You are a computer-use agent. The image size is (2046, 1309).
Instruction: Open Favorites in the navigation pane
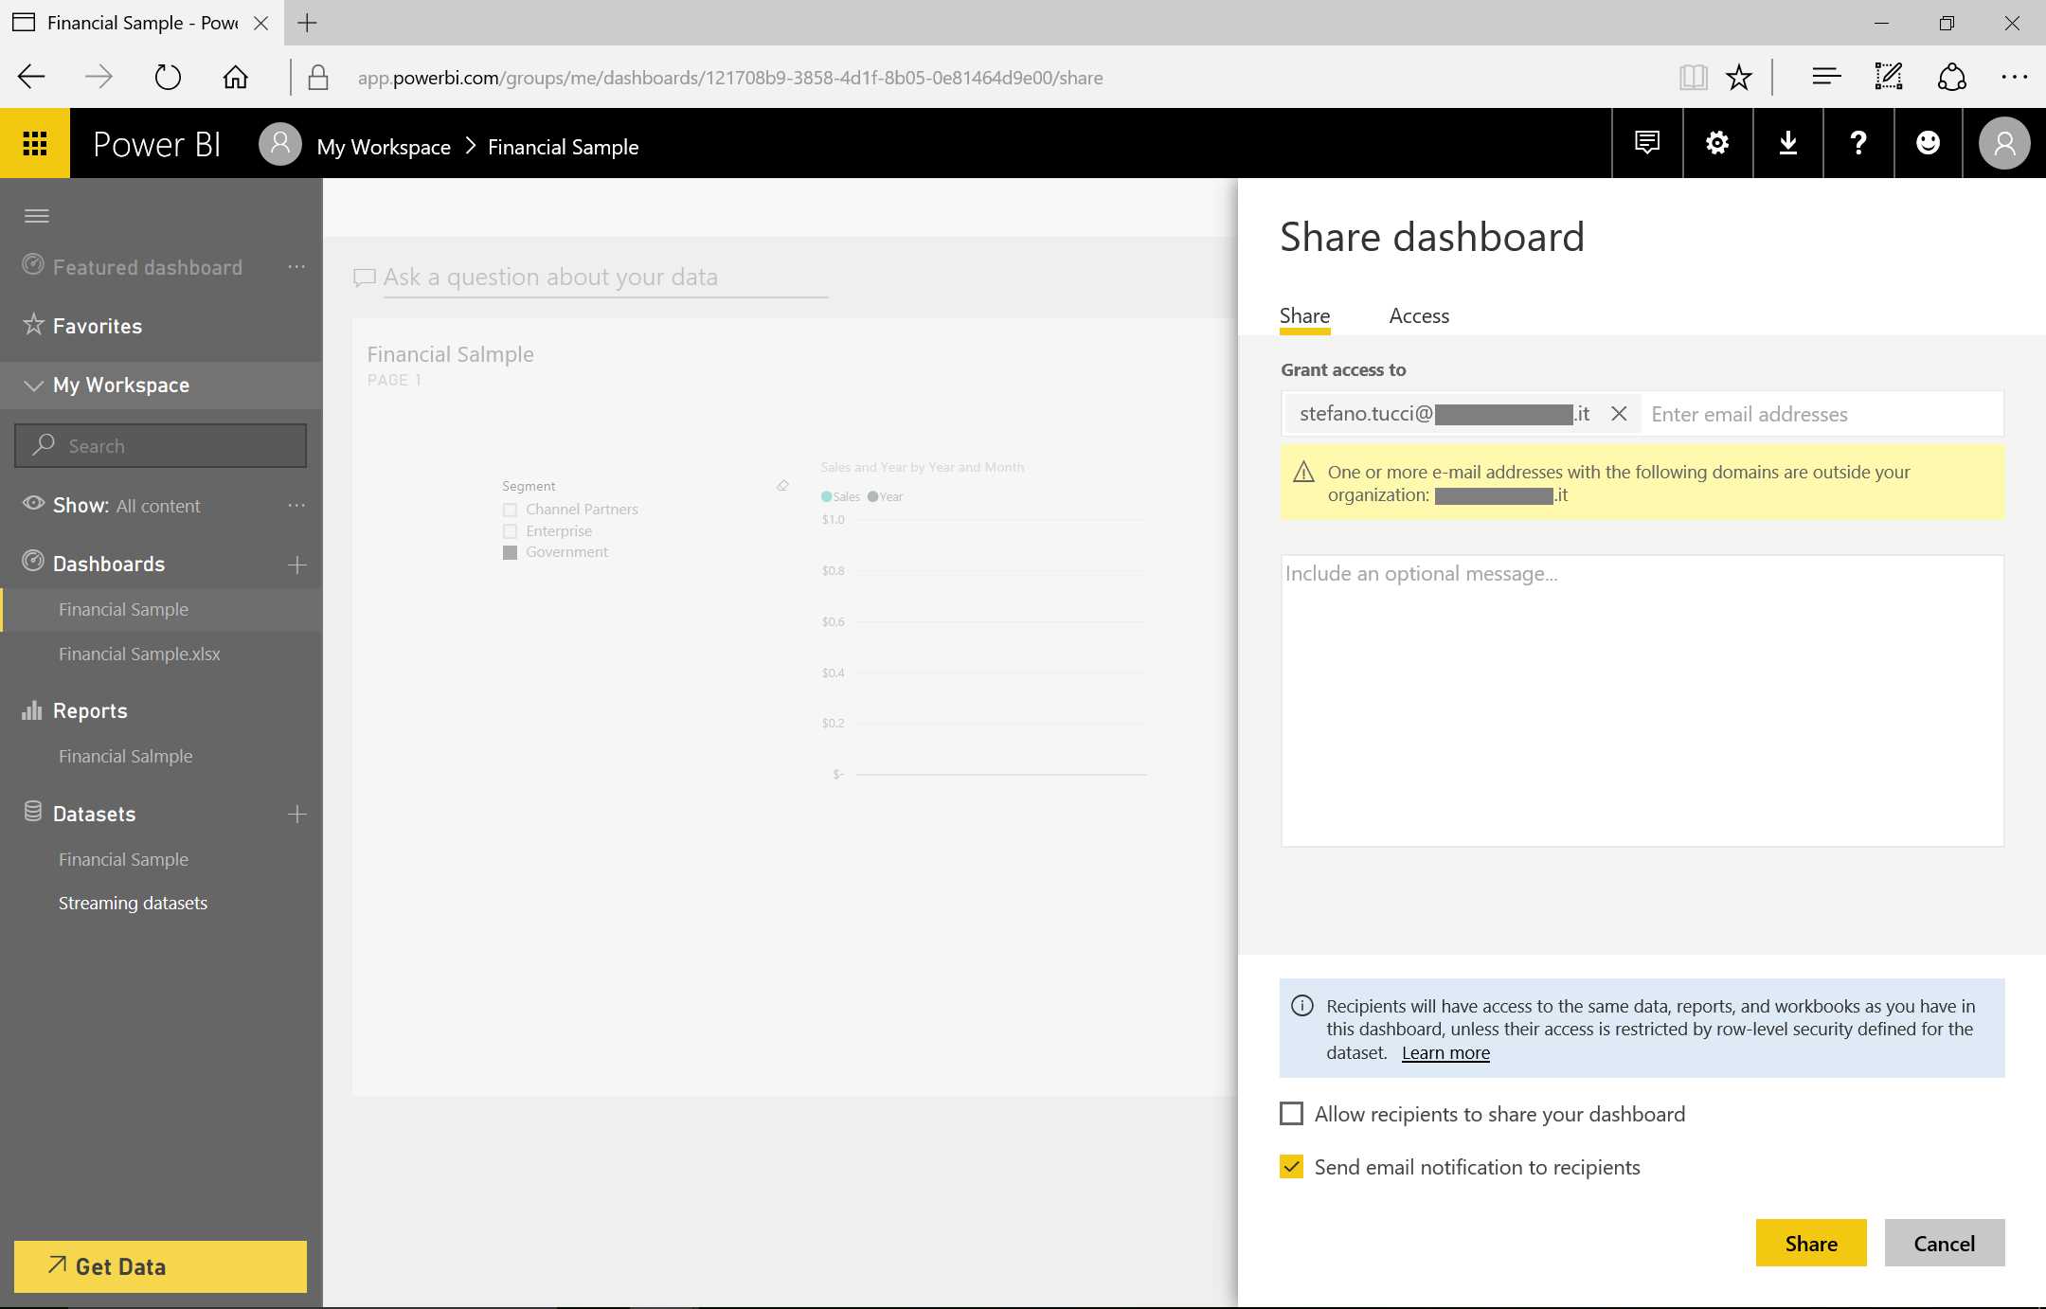(98, 326)
